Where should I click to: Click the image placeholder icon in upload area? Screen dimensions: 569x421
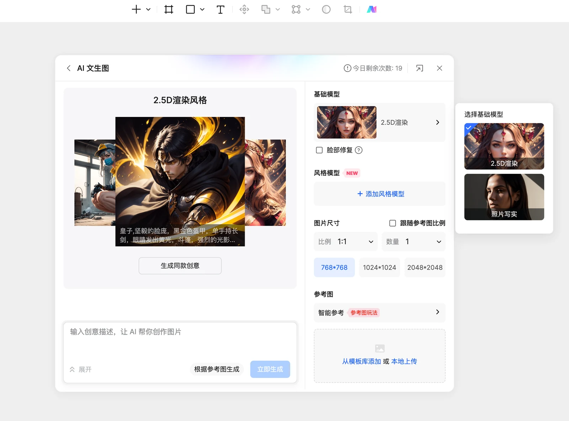[380, 348]
